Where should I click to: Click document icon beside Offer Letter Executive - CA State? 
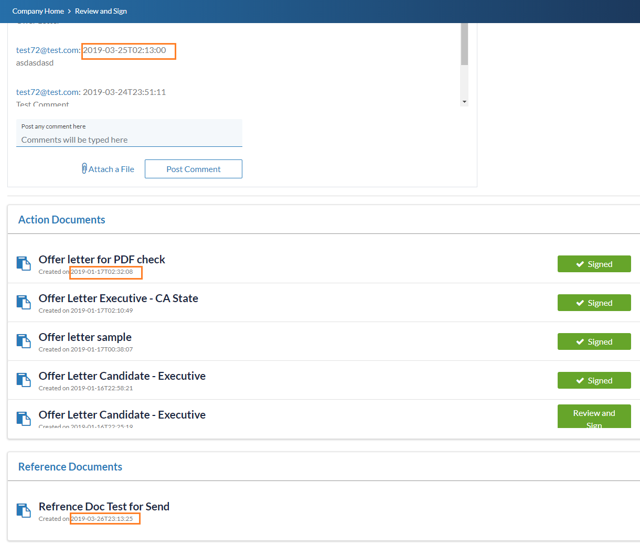(x=24, y=302)
